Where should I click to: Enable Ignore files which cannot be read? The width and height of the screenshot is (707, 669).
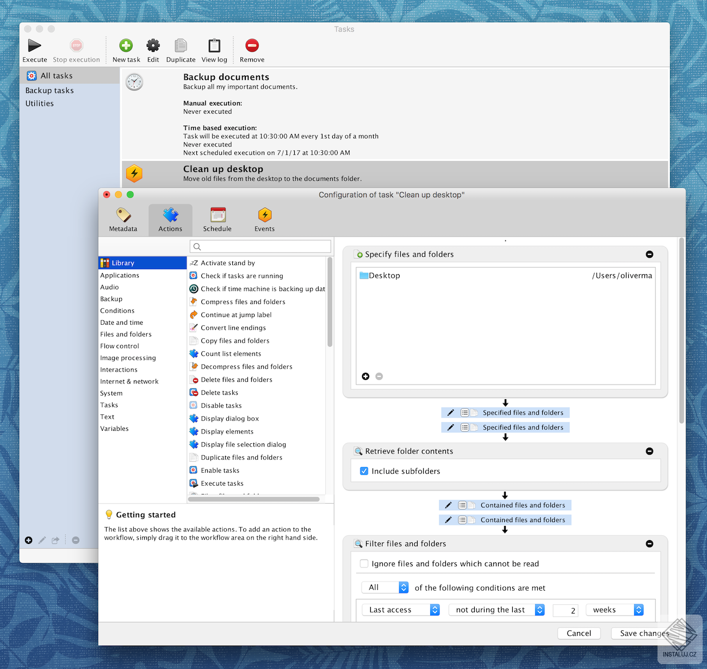(x=364, y=563)
